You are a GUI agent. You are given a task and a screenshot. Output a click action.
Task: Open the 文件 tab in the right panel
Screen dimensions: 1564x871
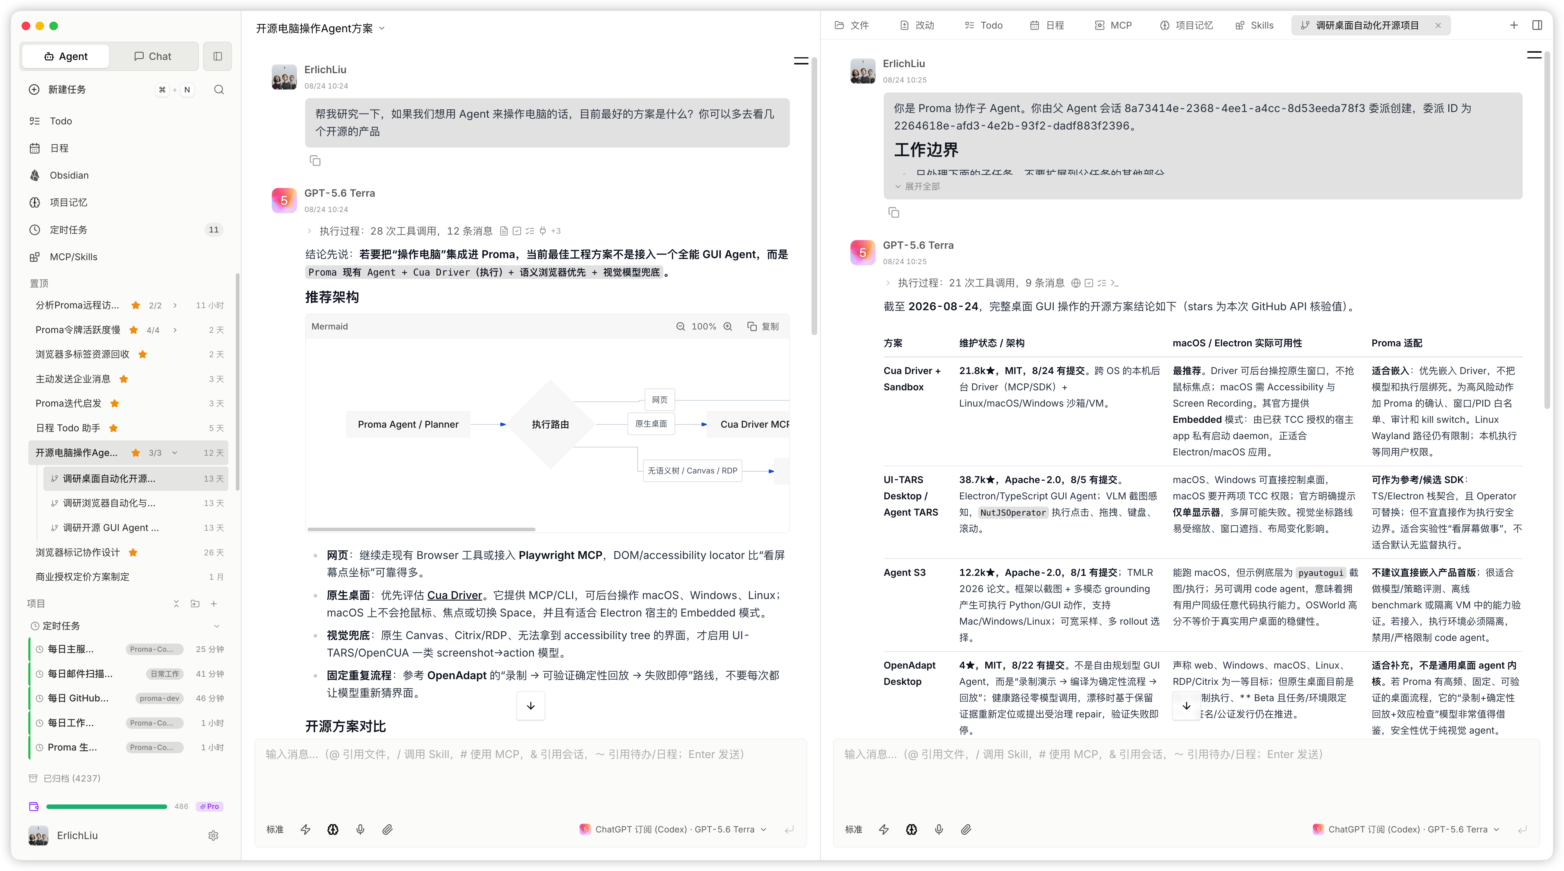[x=852, y=26]
